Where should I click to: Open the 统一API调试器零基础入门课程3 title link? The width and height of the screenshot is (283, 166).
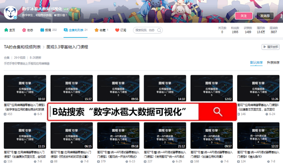pos(212,154)
